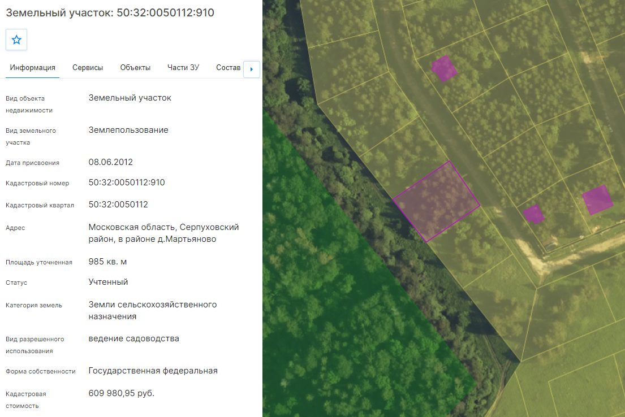Select status value 'Учтенный'
The height and width of the screenshot is (417, 625).
pyautogui.click(x=109, y=282)
